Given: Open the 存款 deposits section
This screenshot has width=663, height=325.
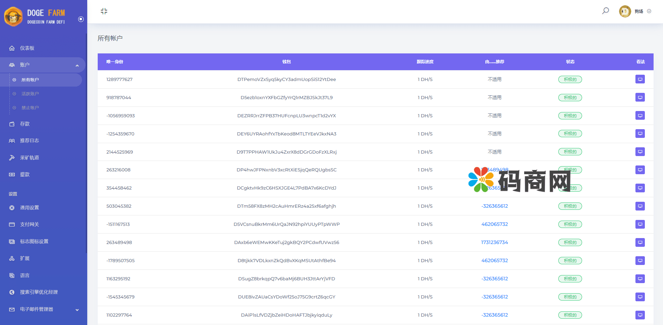Looking at the screenshot, I should pyautogui.click(x=24, y=124).
